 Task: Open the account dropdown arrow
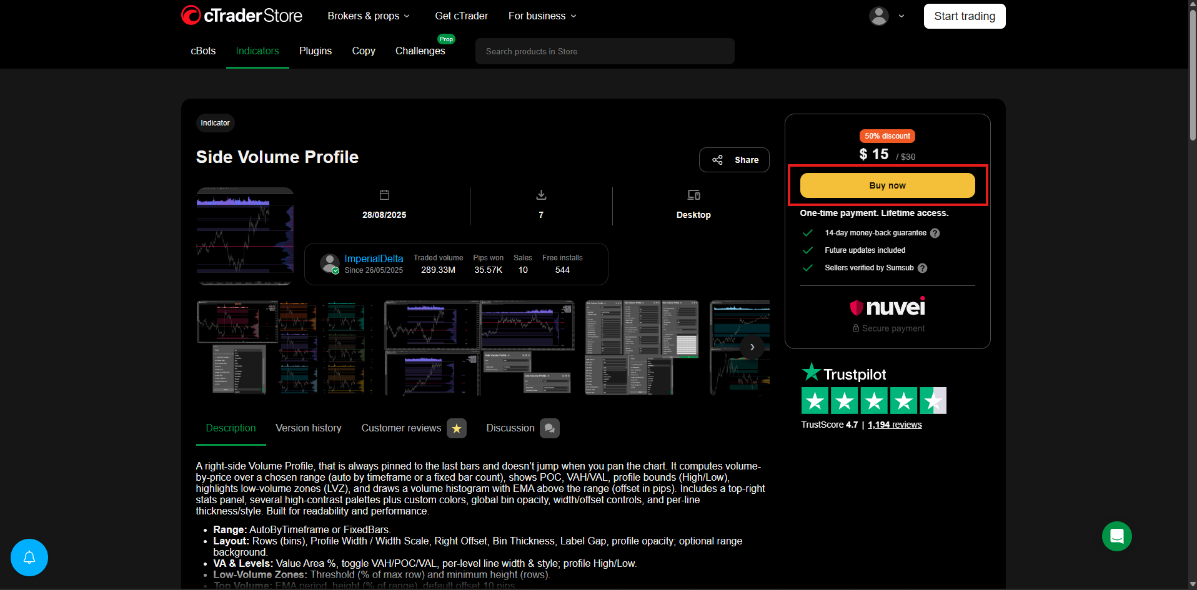[901, 16]
